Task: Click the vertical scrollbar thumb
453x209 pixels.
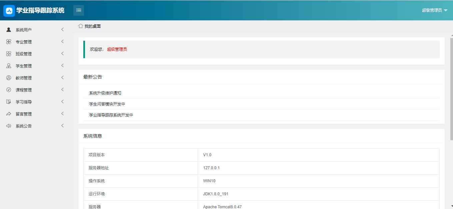Action: 452,89
